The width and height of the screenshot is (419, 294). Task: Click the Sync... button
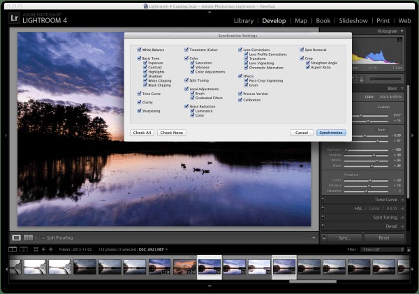coord(345,237)
